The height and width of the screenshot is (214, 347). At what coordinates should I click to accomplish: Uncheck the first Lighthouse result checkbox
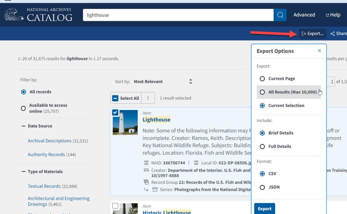115,113
